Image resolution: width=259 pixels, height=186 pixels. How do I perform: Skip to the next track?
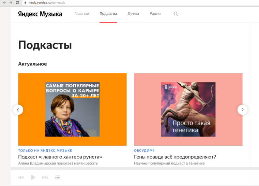tap(45, 177)
